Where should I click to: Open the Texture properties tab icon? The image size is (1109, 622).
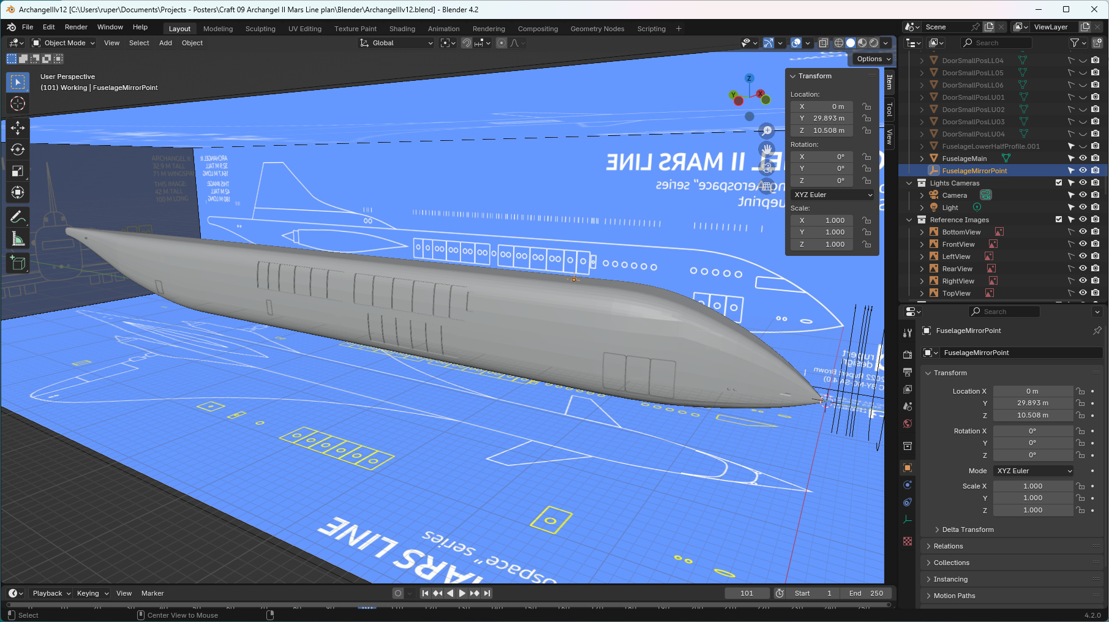point(908,541)
